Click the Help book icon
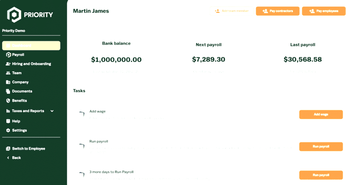Screen dimensions: 346x185 8,121
